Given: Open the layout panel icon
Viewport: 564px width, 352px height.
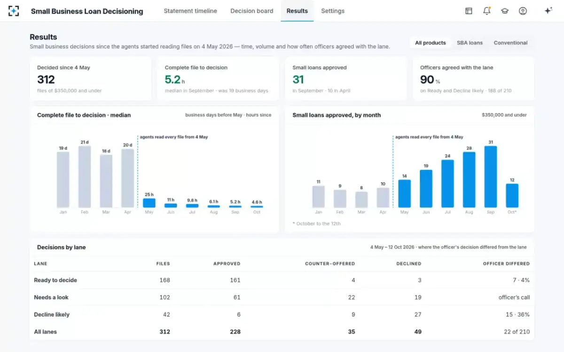Looking at the screenshot, I should coord(469,11).
